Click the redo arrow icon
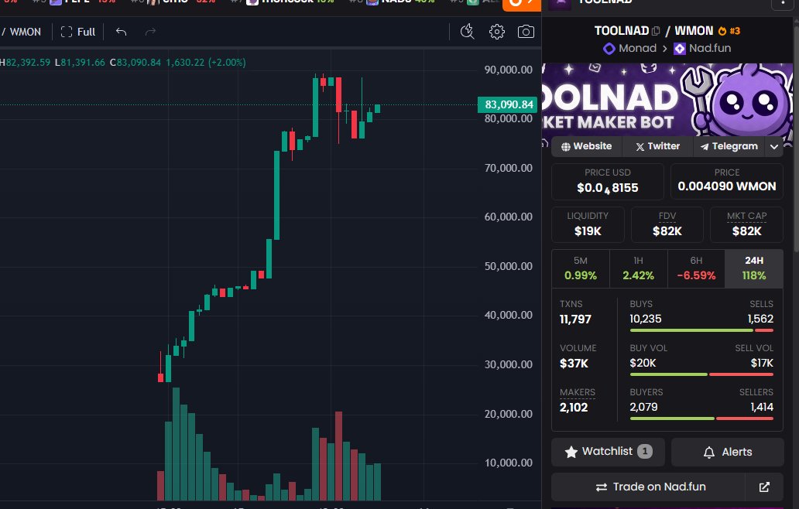Viewport: 799px width, 509px height. pyautogui.click(x=150, y=32)
